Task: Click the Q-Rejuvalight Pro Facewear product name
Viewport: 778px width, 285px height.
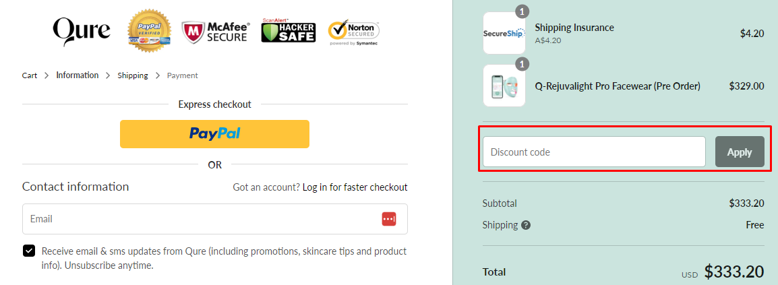Action: pos(617,86)
